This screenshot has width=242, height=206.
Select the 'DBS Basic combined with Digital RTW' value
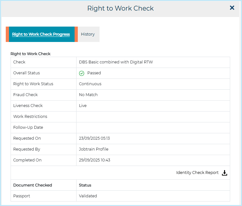point(116,62)
